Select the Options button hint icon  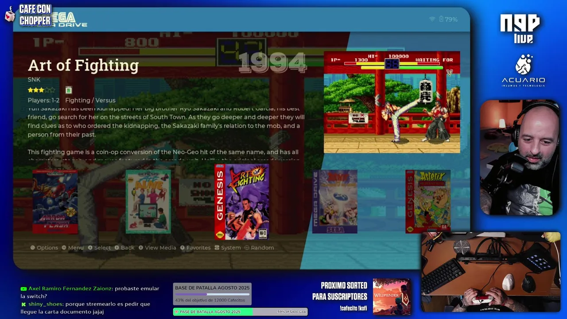click(x=32, y=248)
